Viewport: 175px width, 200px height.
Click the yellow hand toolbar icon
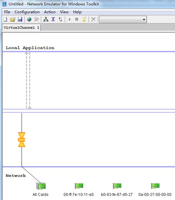tap(84, 19)
